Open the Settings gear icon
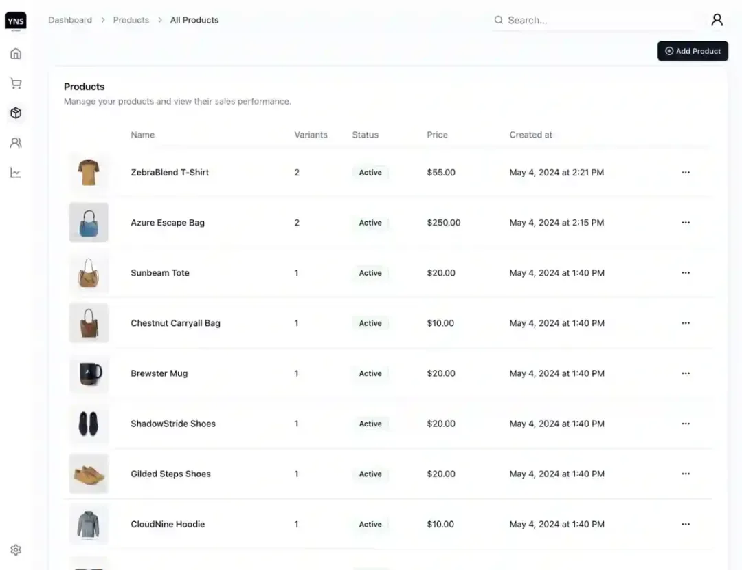The width and height of the screenshot is (742, 570). coord(16,549)
